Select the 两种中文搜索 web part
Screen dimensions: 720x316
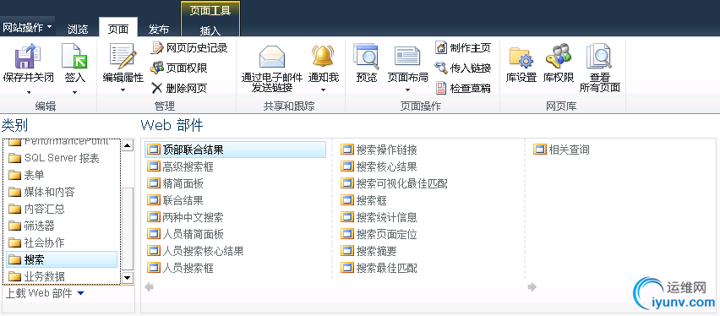tap(186, 217)
